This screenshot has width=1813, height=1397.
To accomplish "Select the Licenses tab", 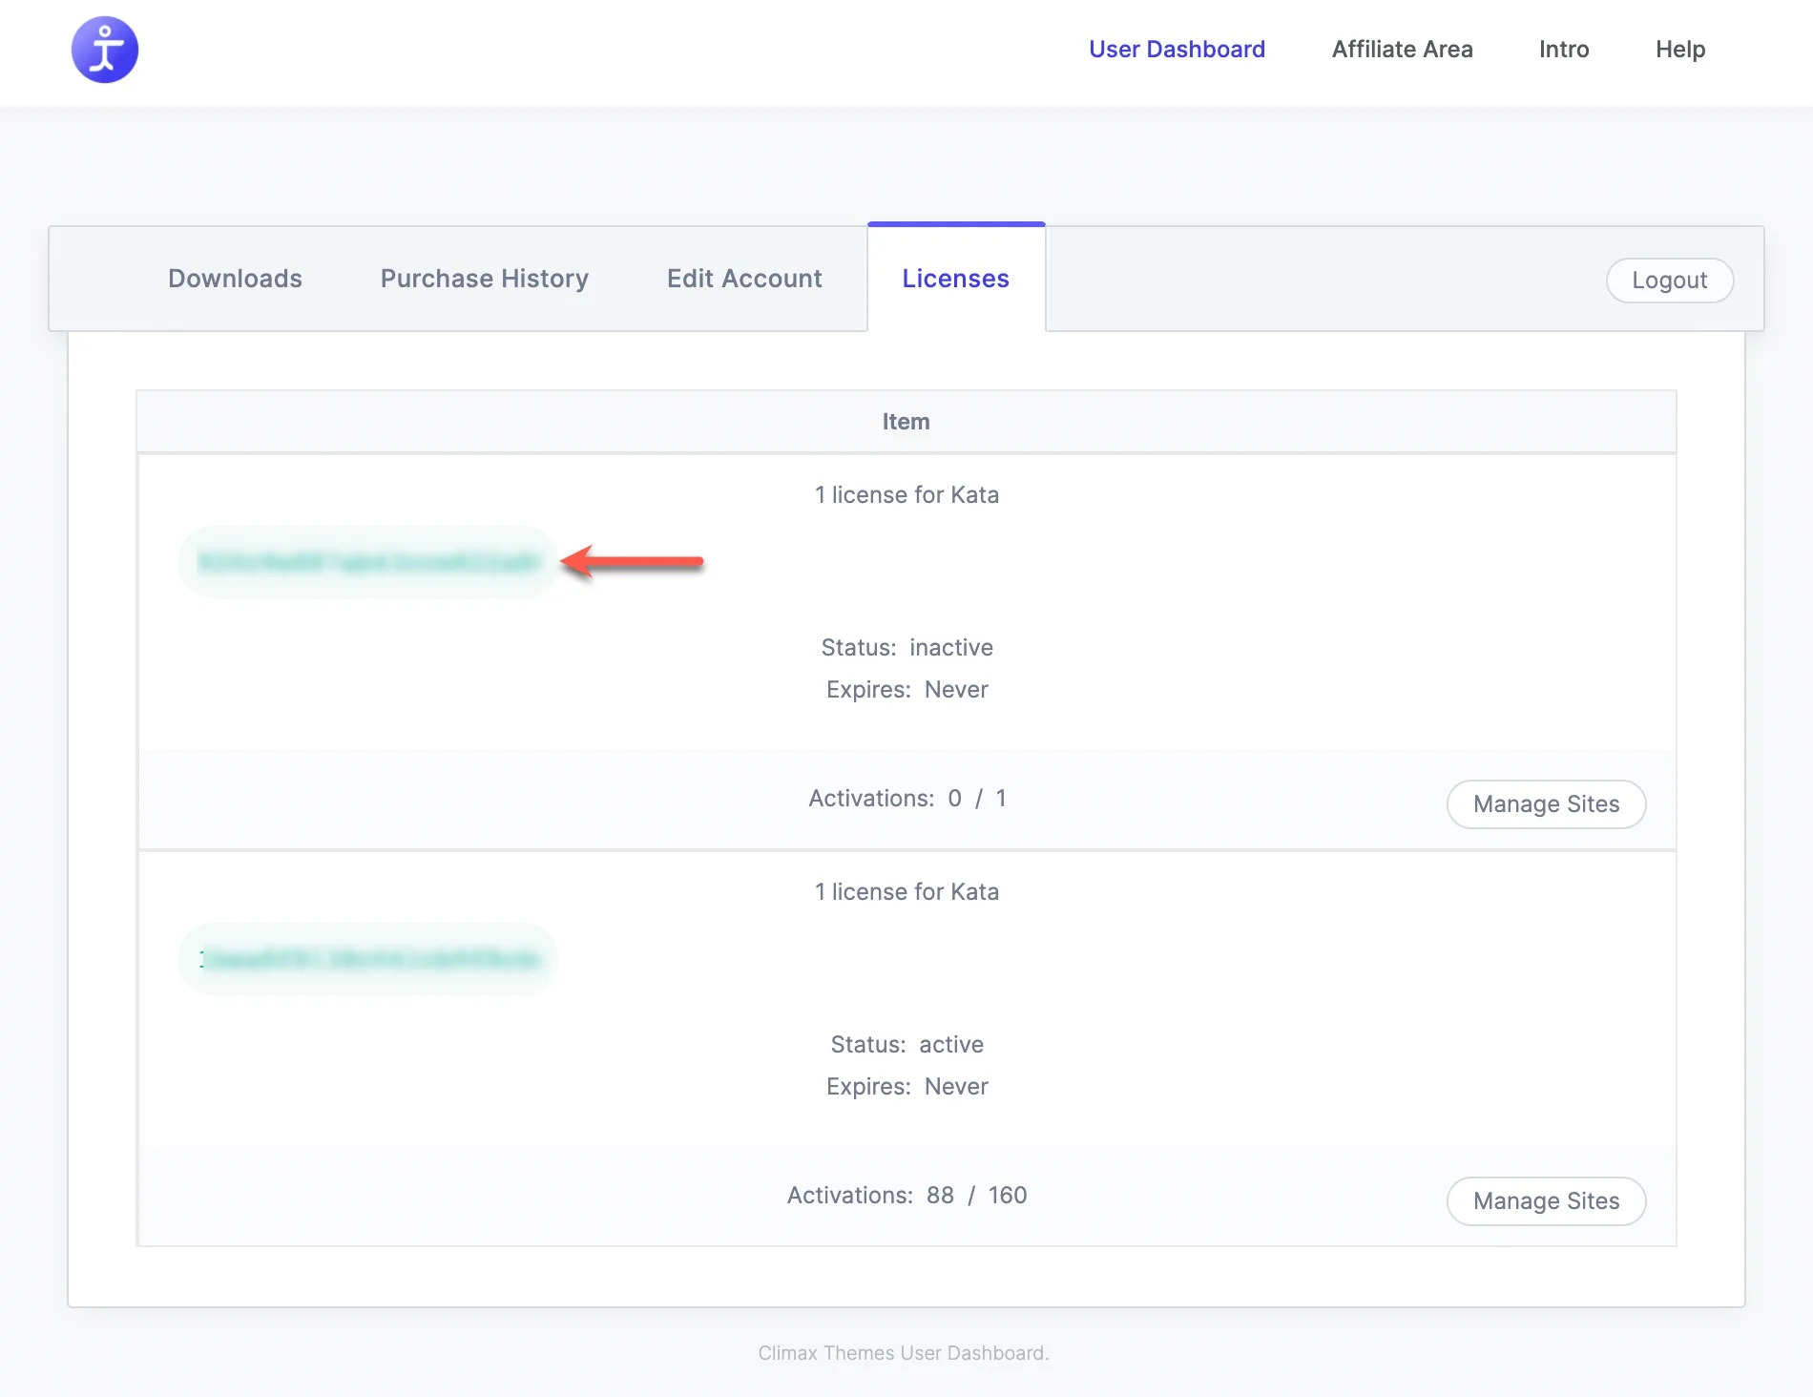I will 956,279.
